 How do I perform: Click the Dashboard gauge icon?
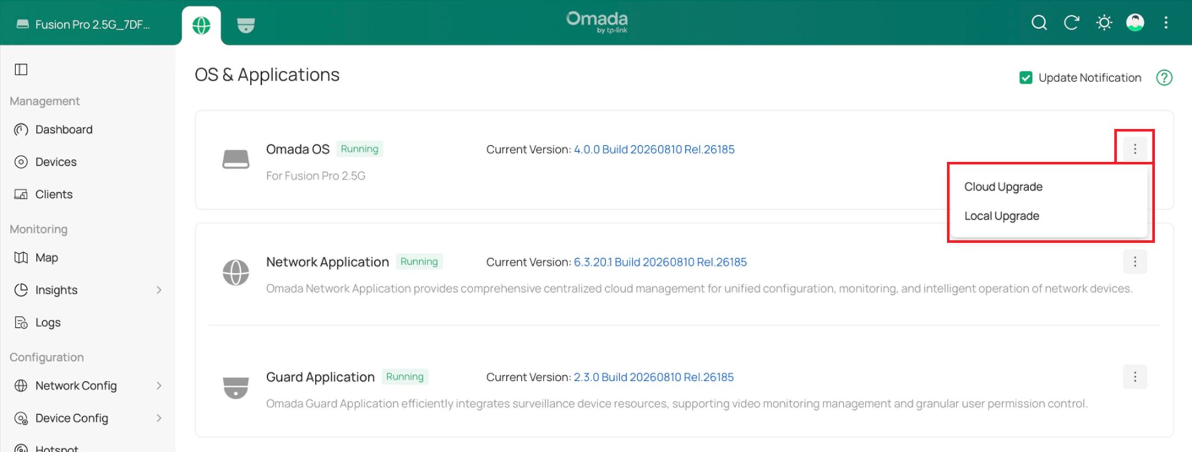[21, 130]
